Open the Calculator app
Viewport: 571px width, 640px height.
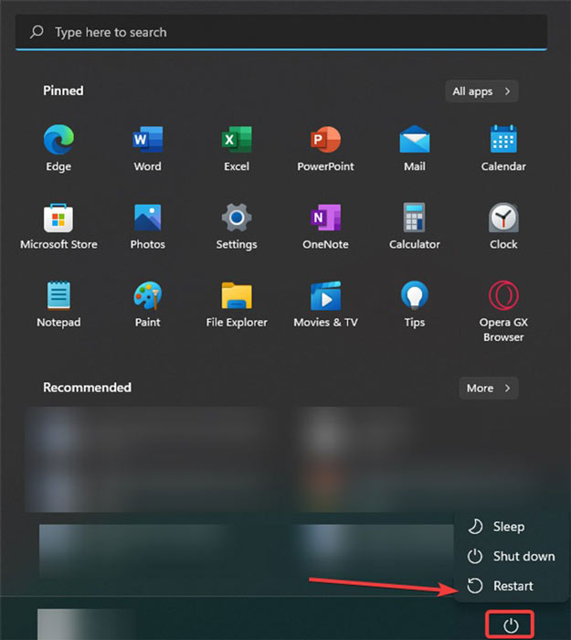coord(415,227)
